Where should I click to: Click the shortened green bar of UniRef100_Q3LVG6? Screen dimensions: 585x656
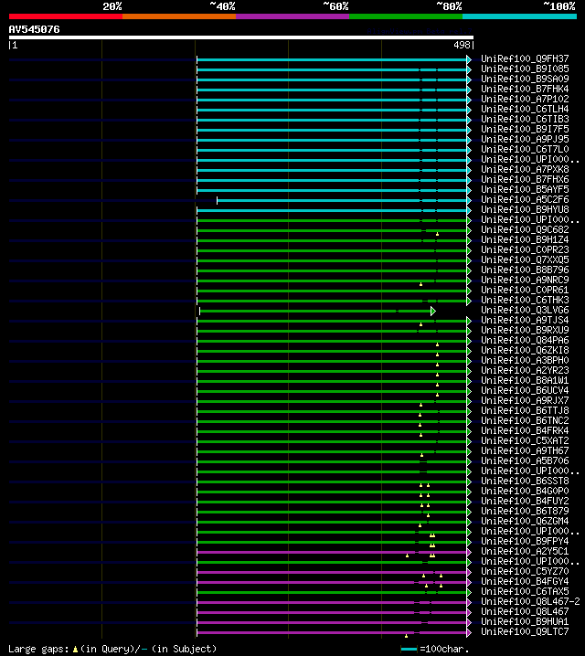315,311
